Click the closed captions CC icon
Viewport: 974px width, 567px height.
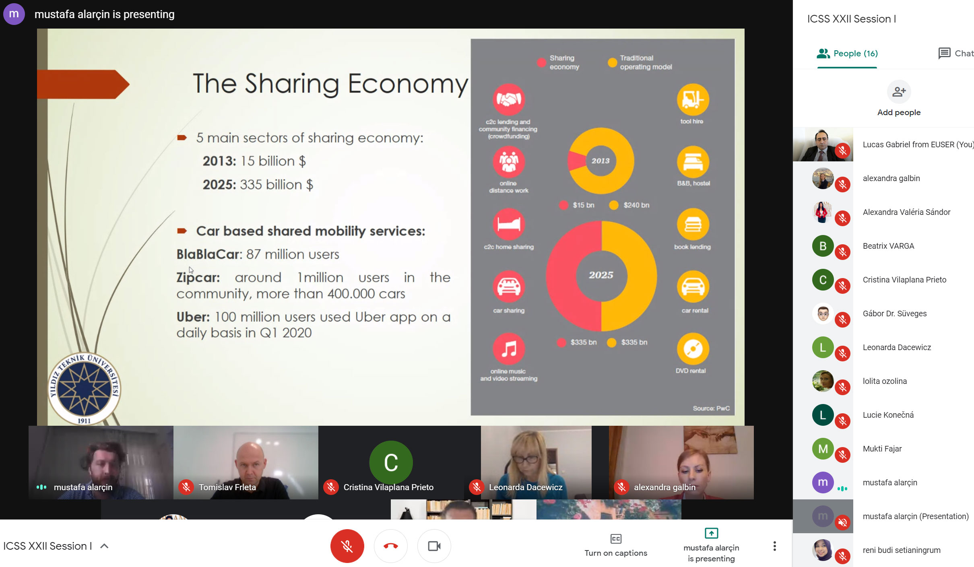click(616, 538)
